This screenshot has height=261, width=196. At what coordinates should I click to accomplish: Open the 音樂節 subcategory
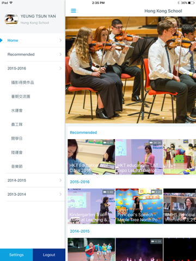pos(17,166)
